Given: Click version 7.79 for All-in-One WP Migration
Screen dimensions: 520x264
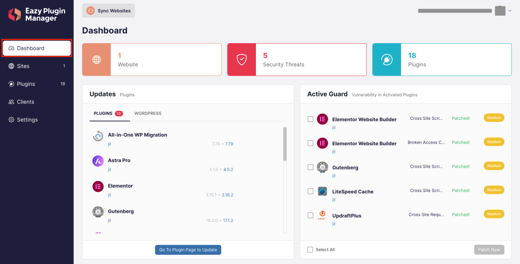Looking at the screenshot, I should coord(229,144).
